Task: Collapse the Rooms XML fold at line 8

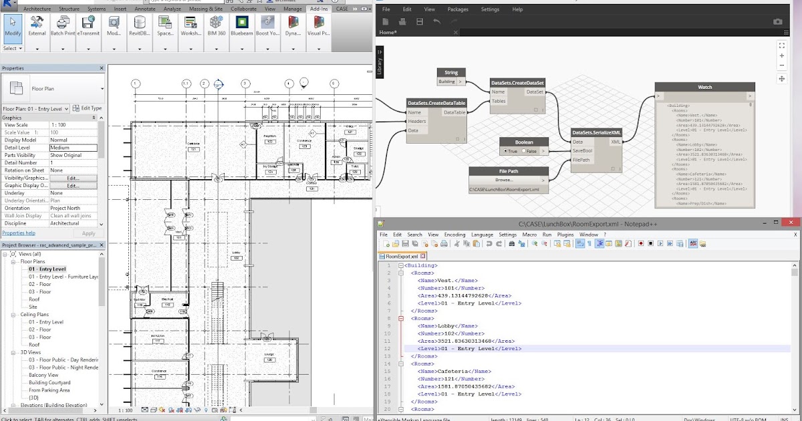Action: [400, 319]
